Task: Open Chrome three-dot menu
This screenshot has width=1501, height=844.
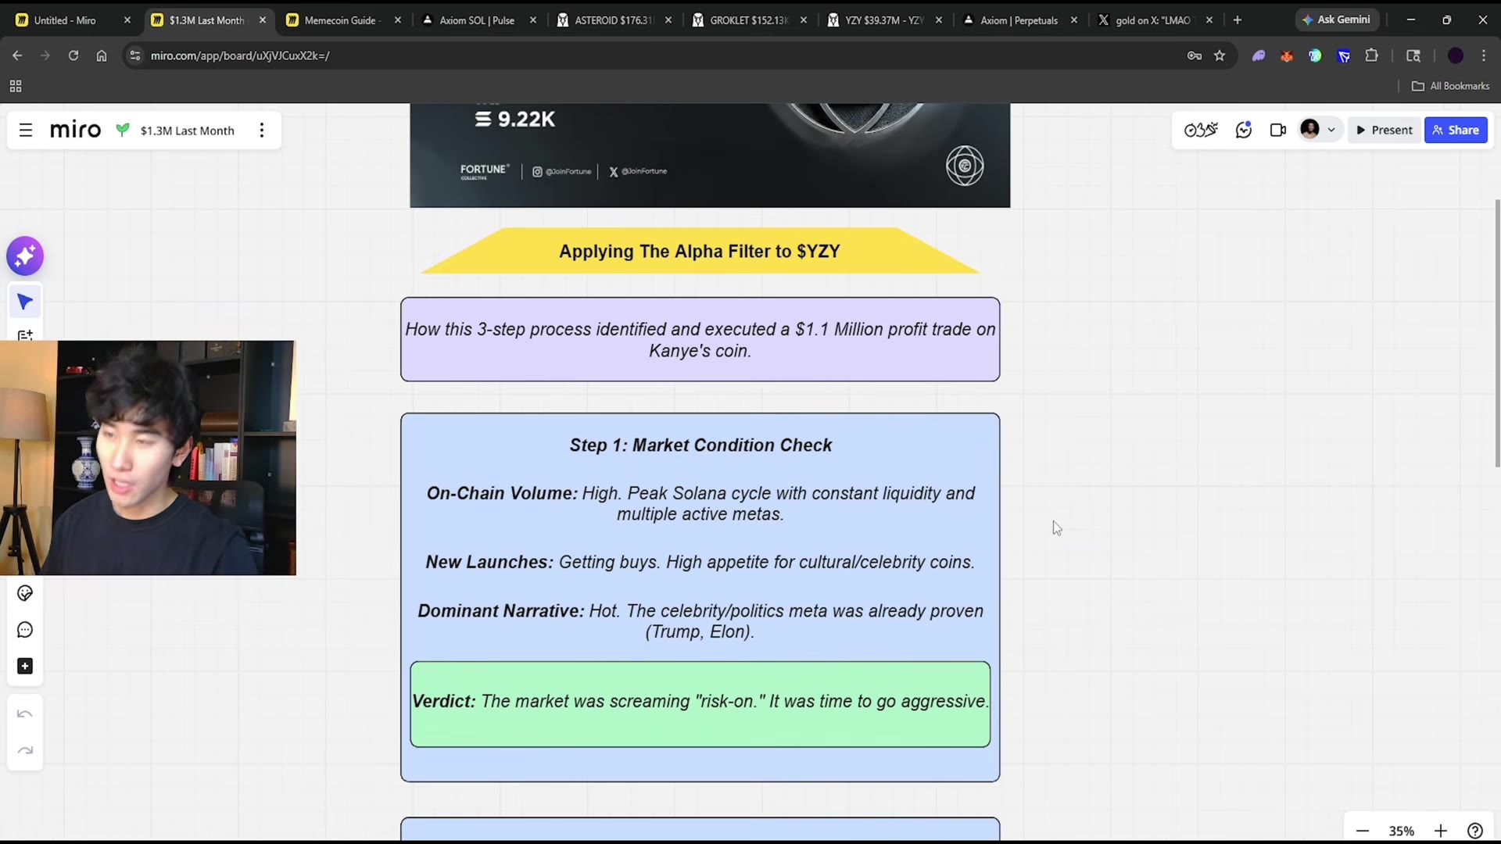Action: 1484,55
